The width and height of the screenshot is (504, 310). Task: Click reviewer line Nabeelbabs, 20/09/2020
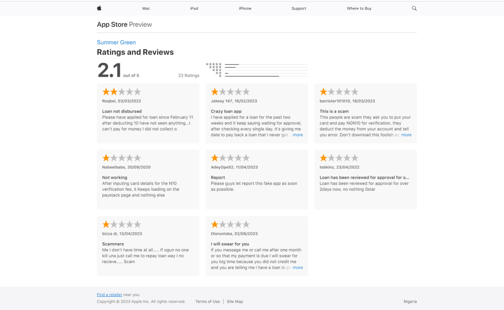click(x=126, y=167)
